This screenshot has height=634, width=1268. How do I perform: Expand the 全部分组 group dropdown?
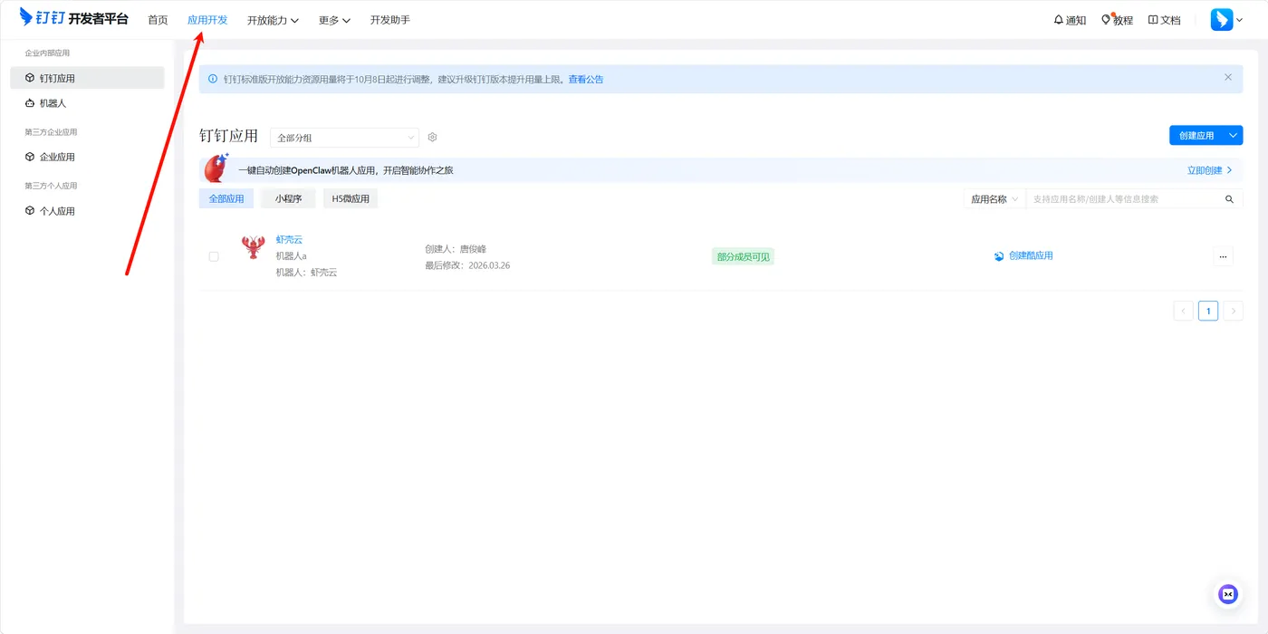click(x=344, y=138)
